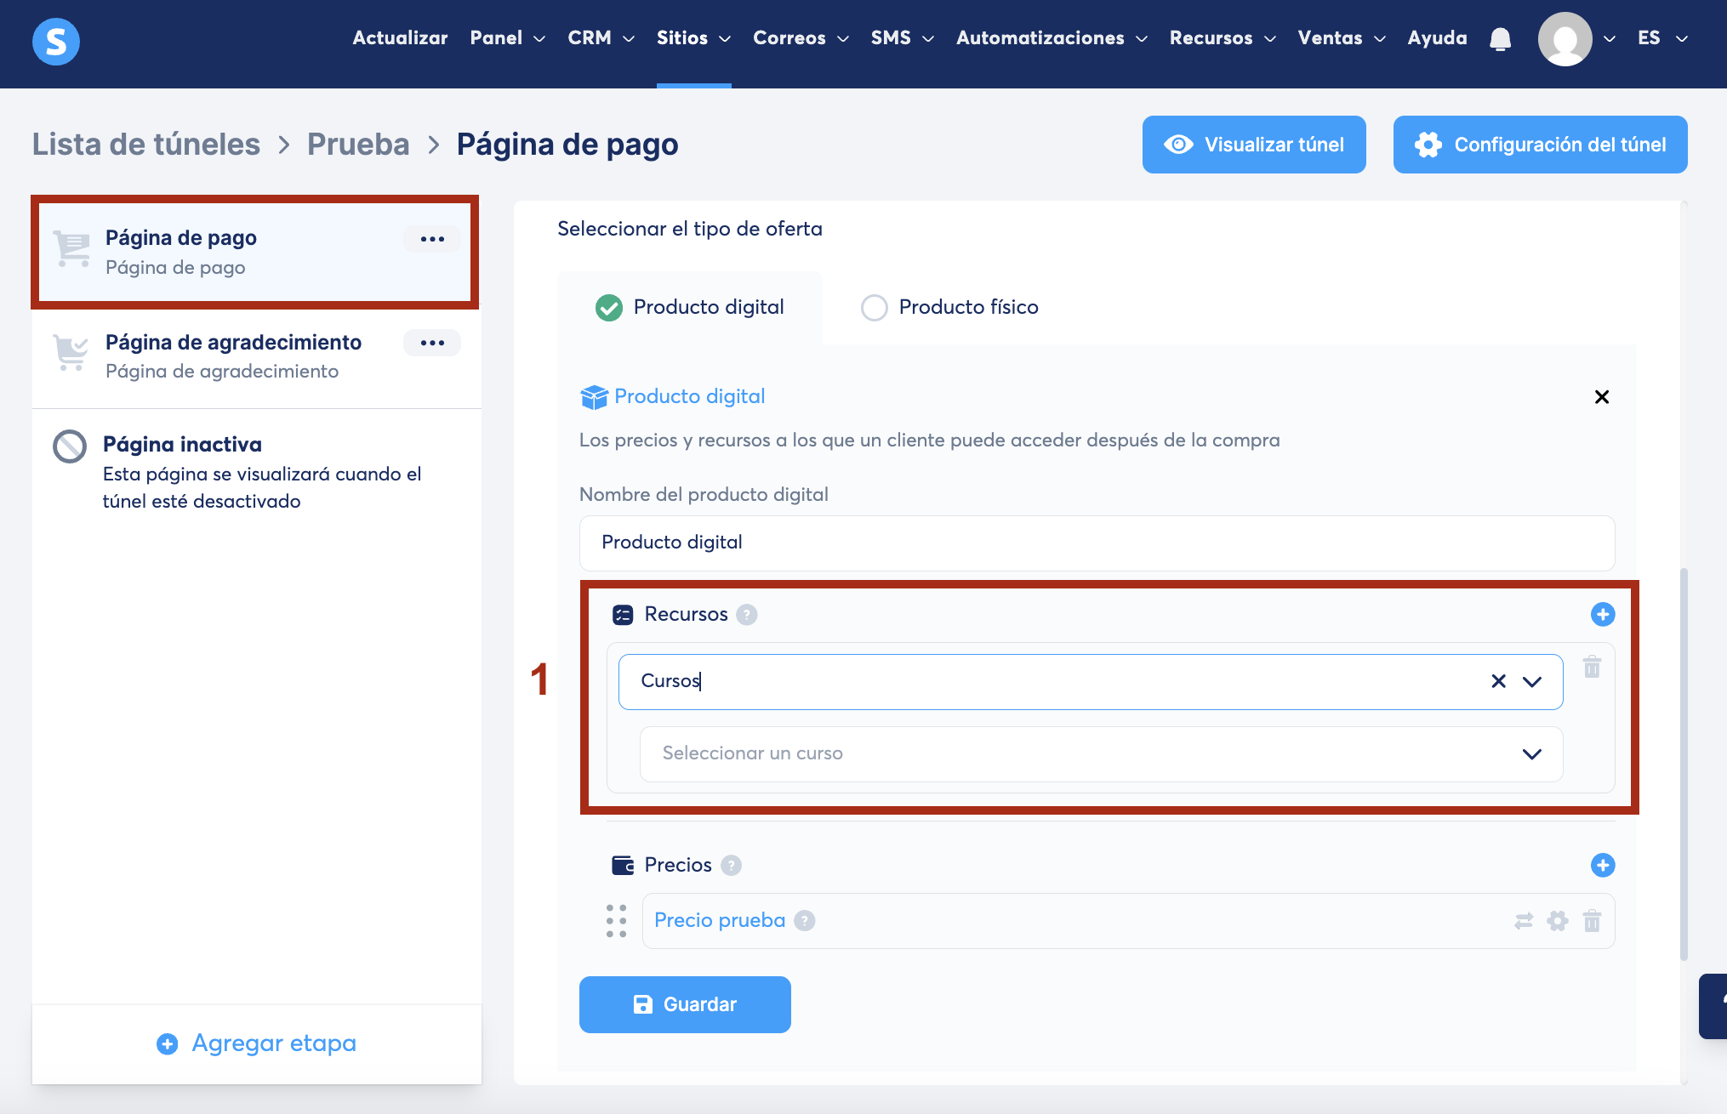Click the Guardar button
The image size is (1727, 1114).
[685, 1004]
